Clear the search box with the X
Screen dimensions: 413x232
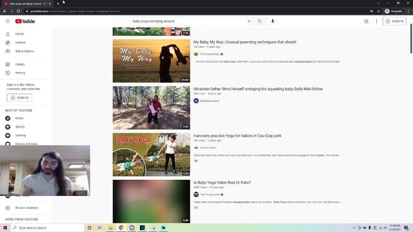[x=249, y=21]
